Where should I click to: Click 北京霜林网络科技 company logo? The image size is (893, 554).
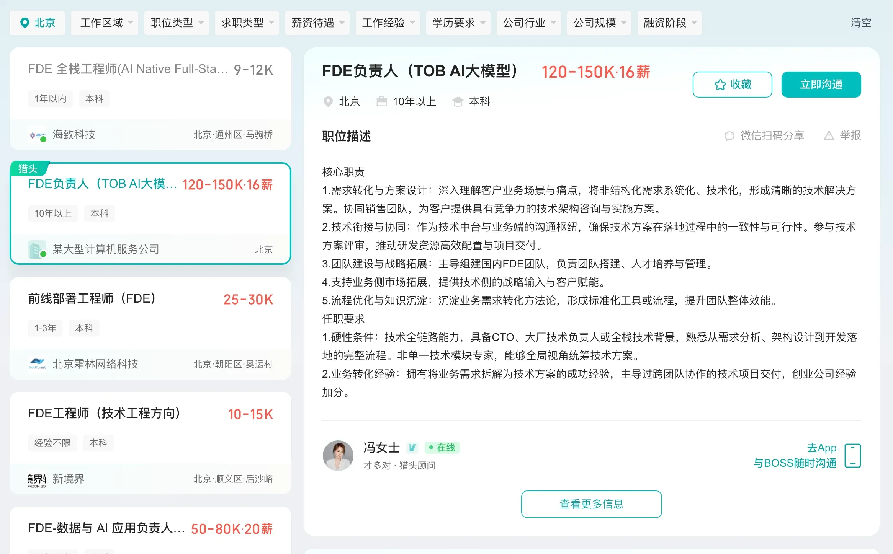click(37, 364)
